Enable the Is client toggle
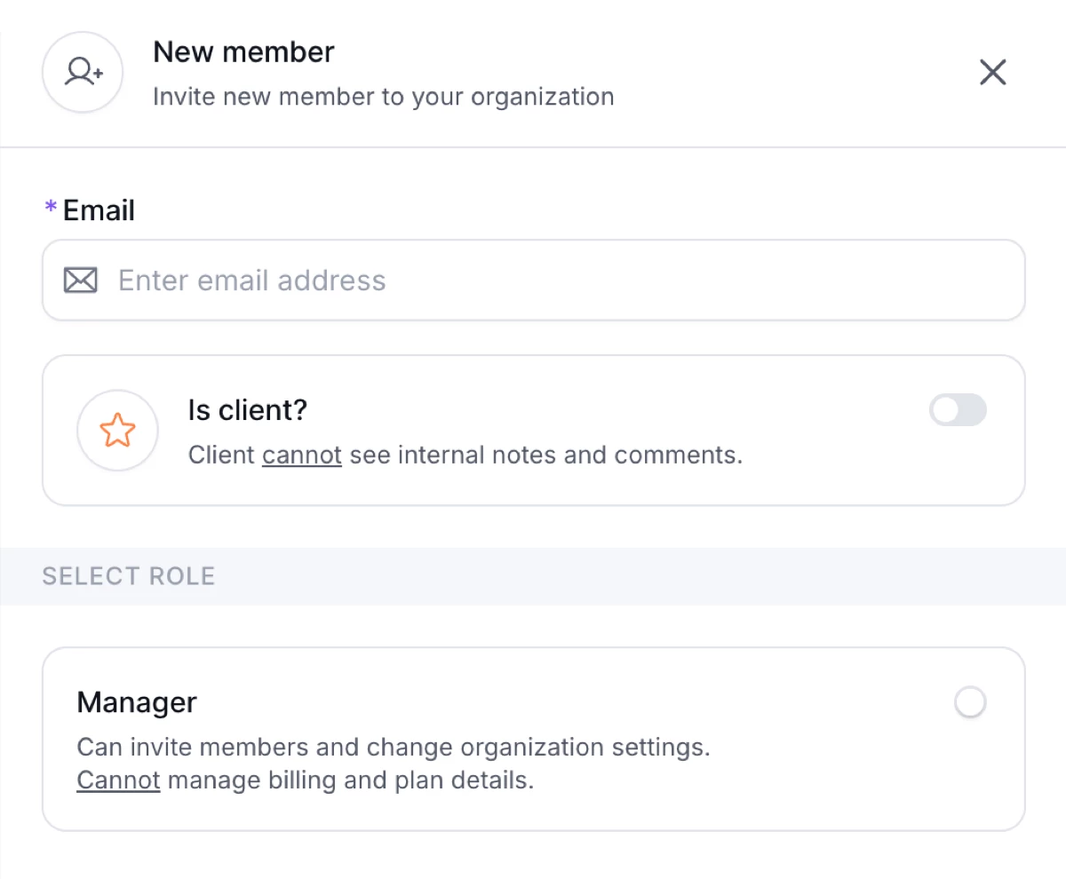 [x=958, y=410]
